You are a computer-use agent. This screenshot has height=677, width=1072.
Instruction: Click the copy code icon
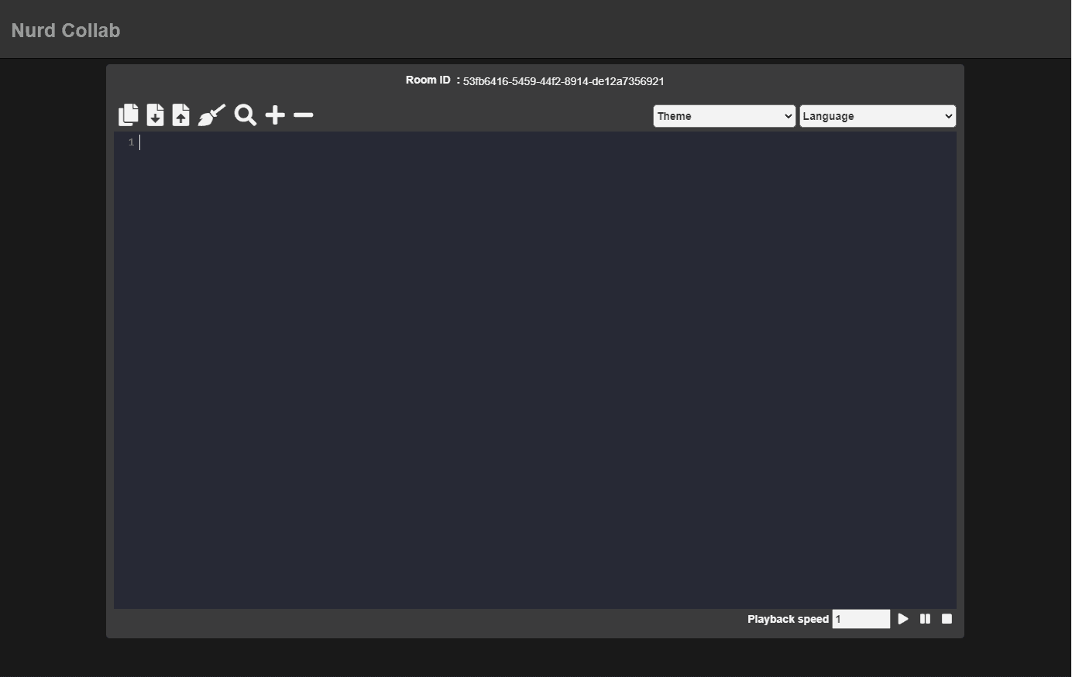tap(129, 115)
